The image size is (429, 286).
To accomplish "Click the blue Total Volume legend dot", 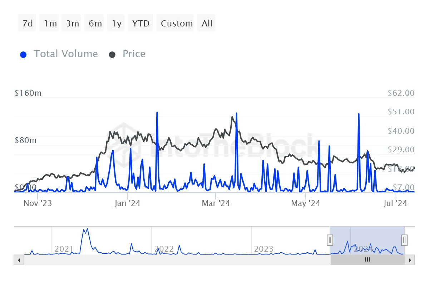I will 24,55.
